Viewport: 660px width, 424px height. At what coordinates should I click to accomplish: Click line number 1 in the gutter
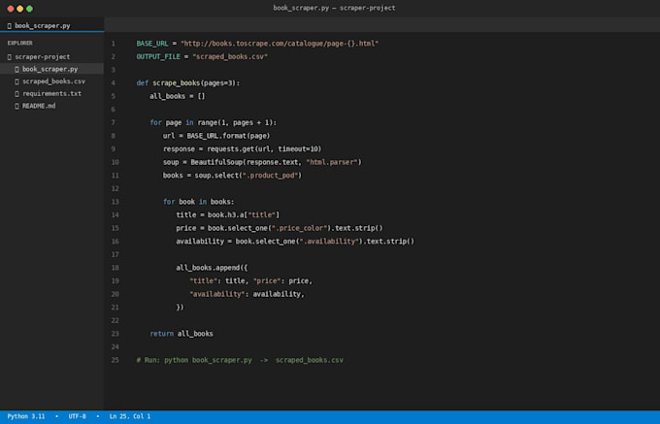114,44
